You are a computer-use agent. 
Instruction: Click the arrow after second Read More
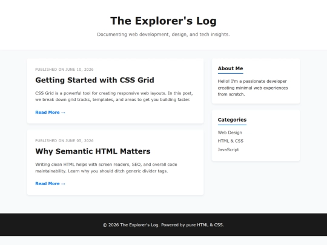tap(63, 184)
